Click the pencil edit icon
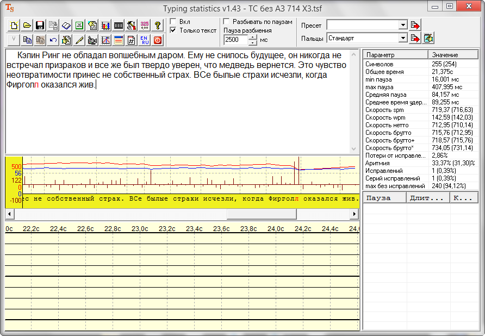485x336 pixels. coord(79,40)
